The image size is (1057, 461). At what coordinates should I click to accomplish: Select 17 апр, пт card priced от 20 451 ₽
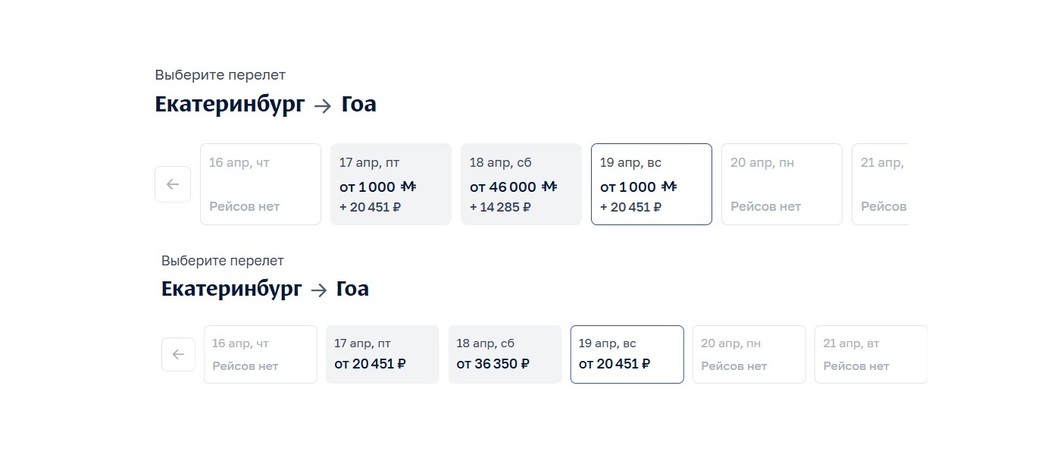[x=382, y=354]
